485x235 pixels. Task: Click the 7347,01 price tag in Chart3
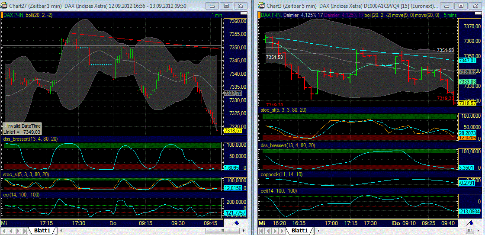(x=467, y=61)
